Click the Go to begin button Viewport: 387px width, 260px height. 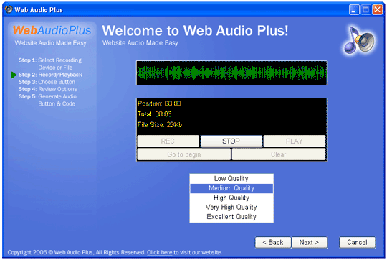tap(184, 154)
